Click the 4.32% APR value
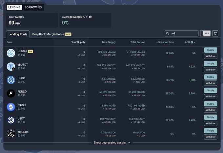 (x=192, y=66)
